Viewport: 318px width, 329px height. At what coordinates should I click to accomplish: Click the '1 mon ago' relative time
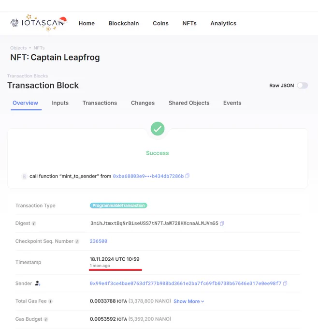[100, 266]
